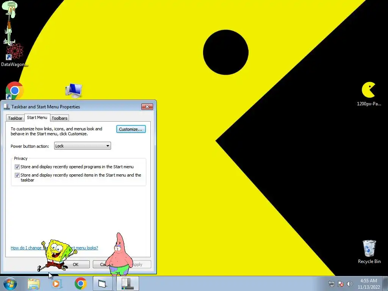388x291 pixels.
Task: Click the Privacy group label
Action: tap(20, 158)
